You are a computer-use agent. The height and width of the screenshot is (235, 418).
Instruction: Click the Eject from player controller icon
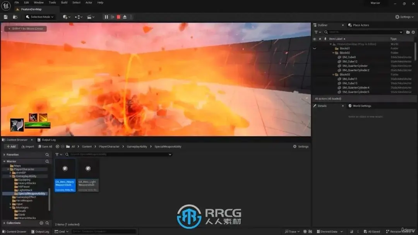pyautogui.click(x=125, y=17)
